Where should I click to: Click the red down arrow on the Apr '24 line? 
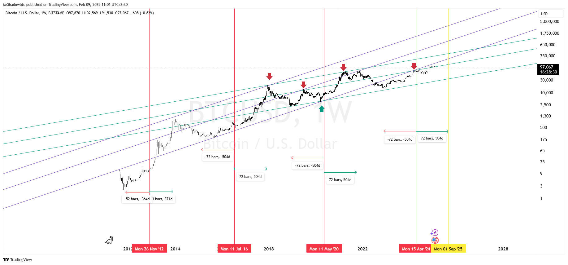414,66
